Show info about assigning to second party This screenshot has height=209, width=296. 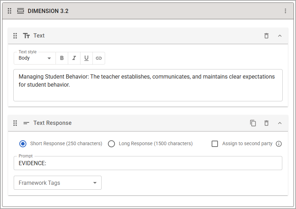(279, 144)
